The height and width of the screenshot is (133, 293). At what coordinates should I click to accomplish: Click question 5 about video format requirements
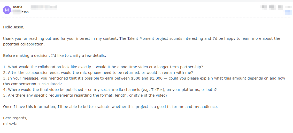point(85,95)
